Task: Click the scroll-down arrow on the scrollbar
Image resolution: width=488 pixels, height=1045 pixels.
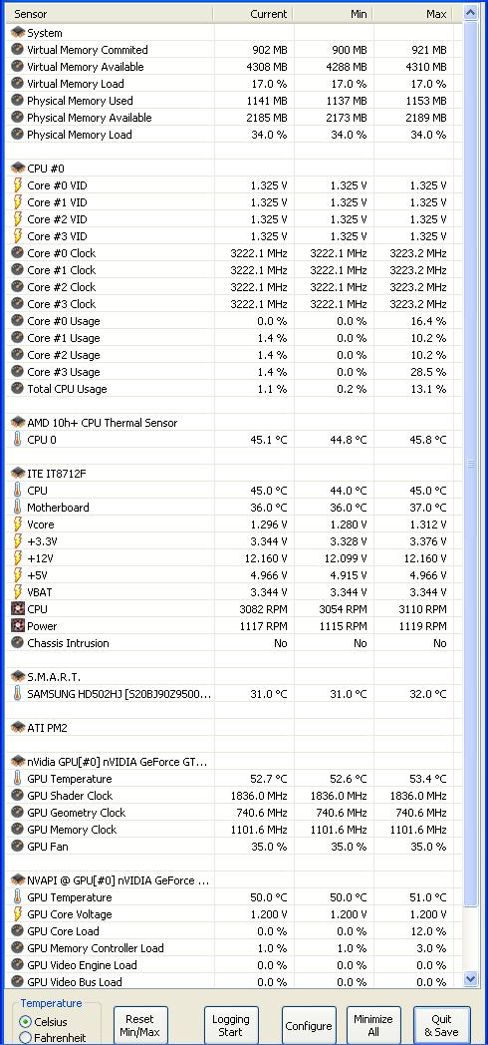Action: click(471, 979)
